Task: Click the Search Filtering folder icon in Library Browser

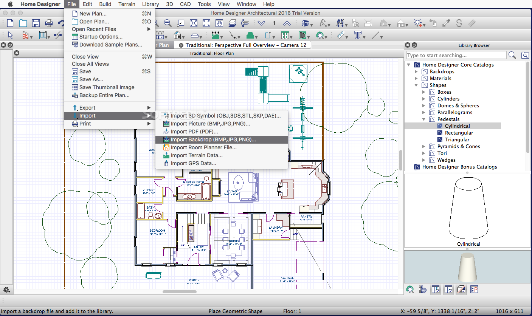Action: (525, 55)
